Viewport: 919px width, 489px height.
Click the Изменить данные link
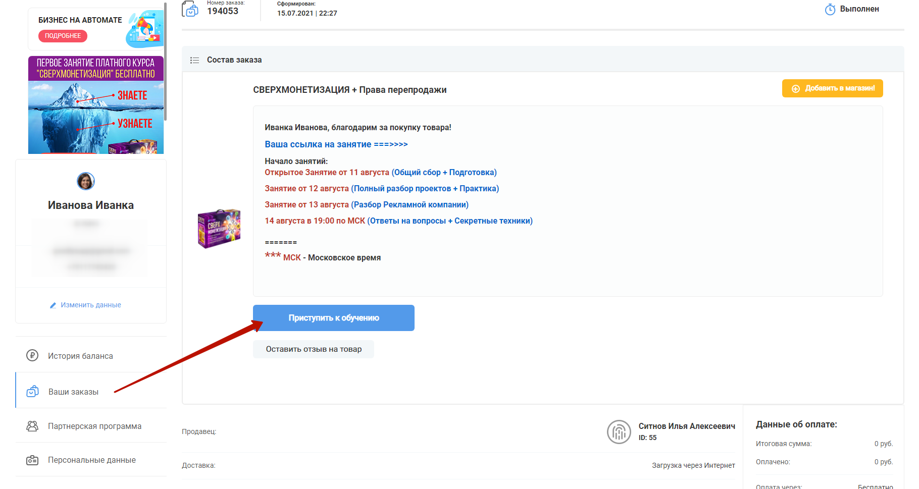(x=91, y=305)
